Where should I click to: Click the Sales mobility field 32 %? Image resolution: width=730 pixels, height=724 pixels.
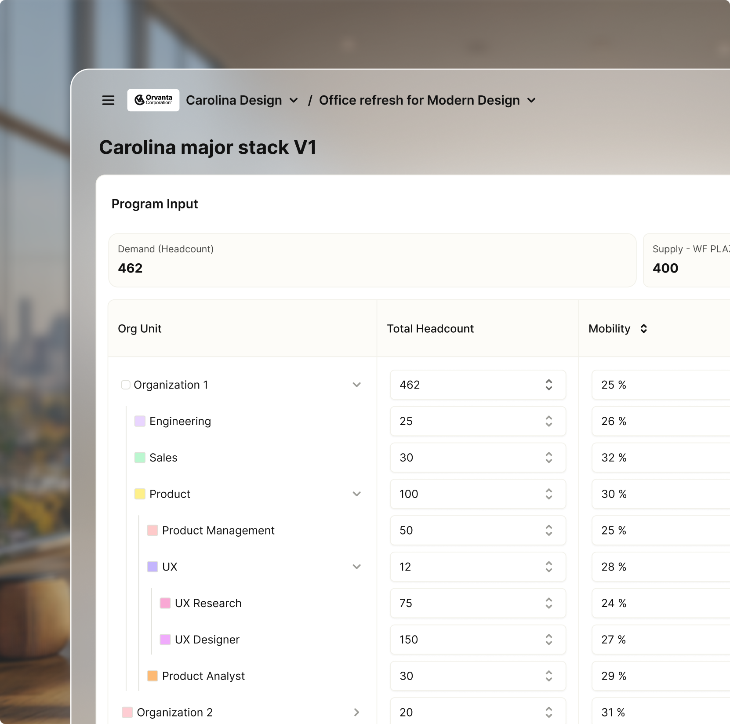661,458
